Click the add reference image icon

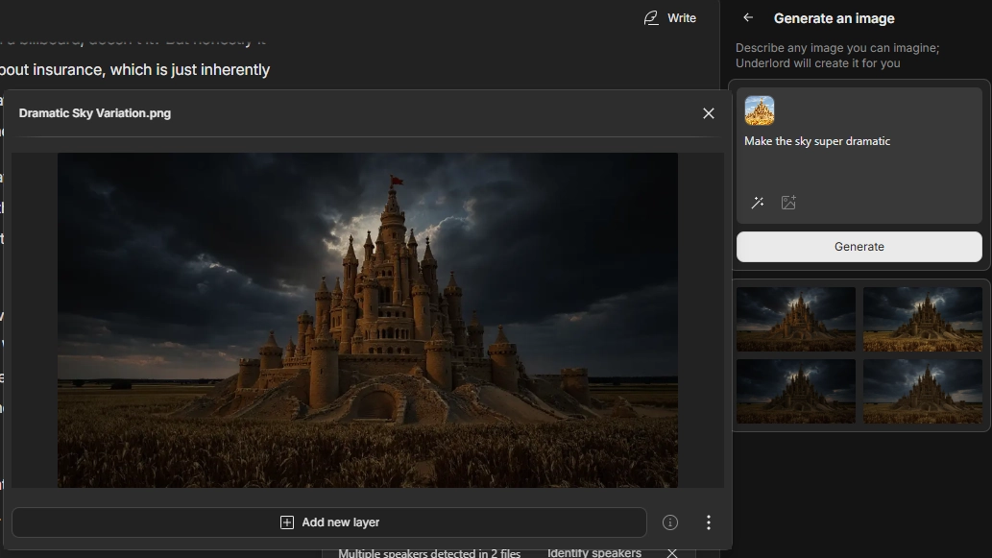(788, 203)
